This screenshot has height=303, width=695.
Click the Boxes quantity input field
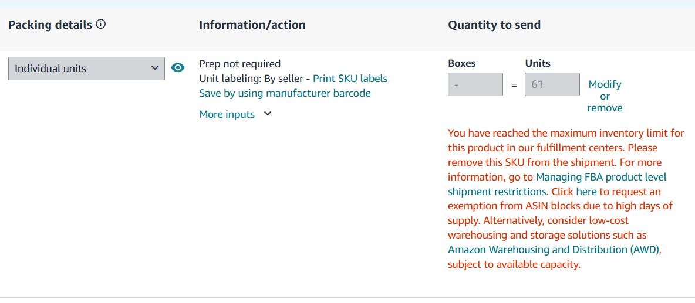point(475,84)
